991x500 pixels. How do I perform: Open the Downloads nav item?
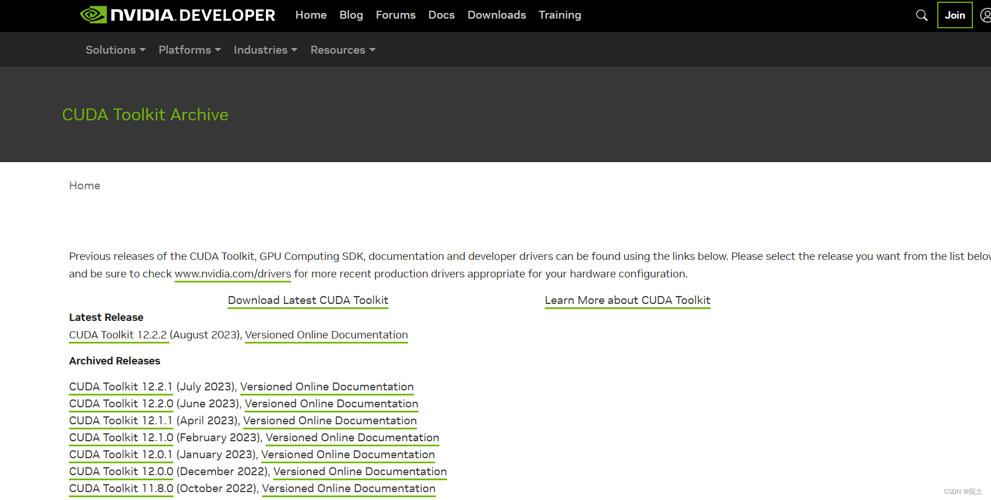click(x=496, y=15)
